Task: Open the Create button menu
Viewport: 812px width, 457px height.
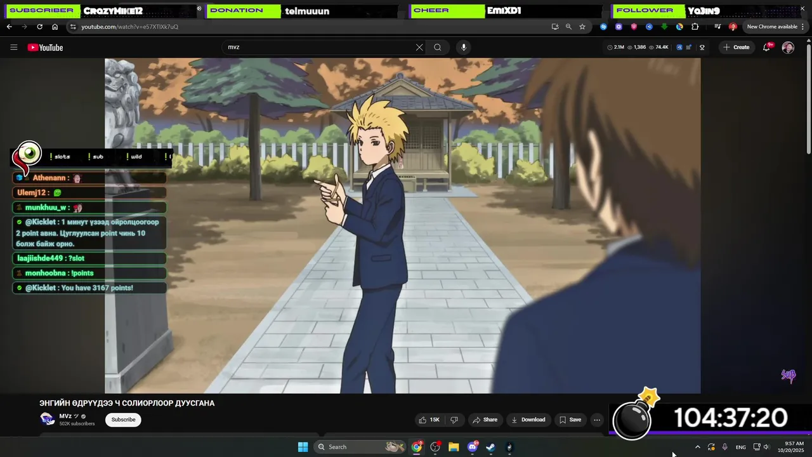Action: click(737, 47)
